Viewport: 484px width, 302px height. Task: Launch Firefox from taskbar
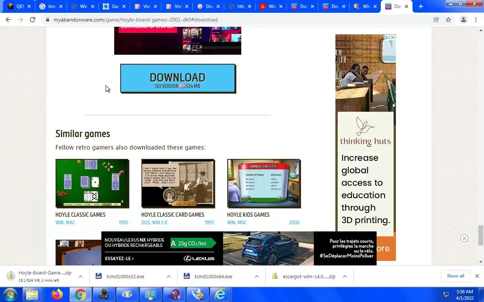click(57, 294)
